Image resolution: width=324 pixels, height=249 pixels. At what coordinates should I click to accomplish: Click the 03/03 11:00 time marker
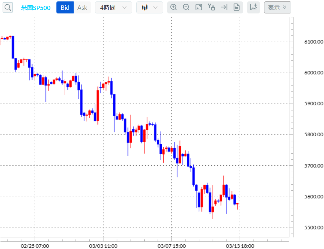coord(103,246)
